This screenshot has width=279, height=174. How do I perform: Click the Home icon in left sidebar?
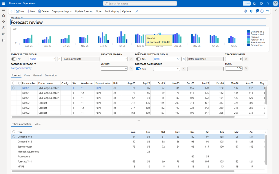click(3, 16)
